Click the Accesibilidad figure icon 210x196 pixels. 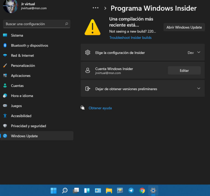pos(5,116)
